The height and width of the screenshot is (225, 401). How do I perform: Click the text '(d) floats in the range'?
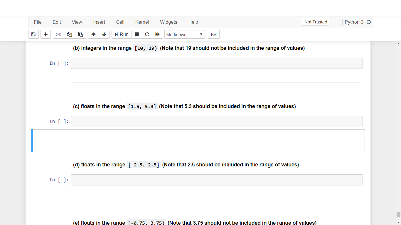99,165
